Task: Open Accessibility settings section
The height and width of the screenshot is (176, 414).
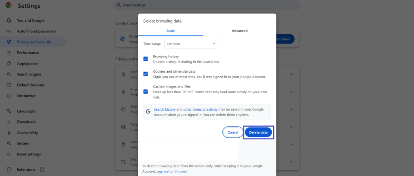Action: point(27,132)
